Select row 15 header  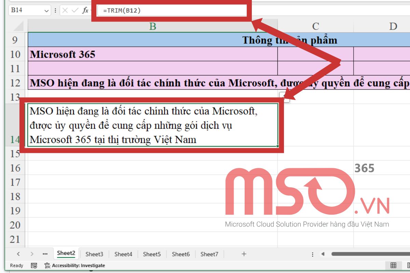(x=15, y=154)
